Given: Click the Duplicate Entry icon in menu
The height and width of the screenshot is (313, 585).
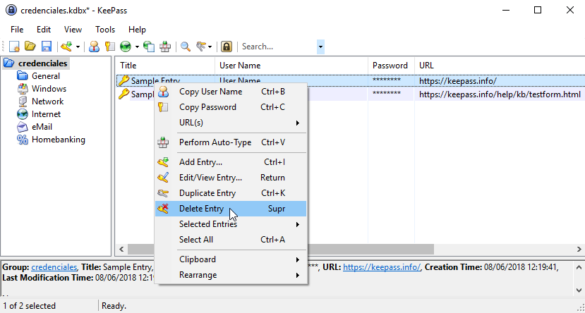Looking at the screenshot, I should [163, 193].
